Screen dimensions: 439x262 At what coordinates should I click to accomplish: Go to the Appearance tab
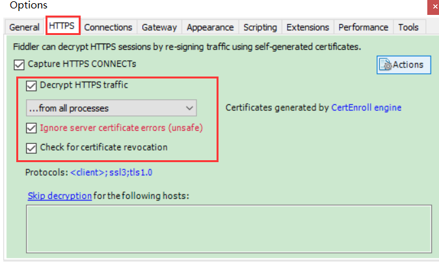pyautogui.click(x=210, y=27)
